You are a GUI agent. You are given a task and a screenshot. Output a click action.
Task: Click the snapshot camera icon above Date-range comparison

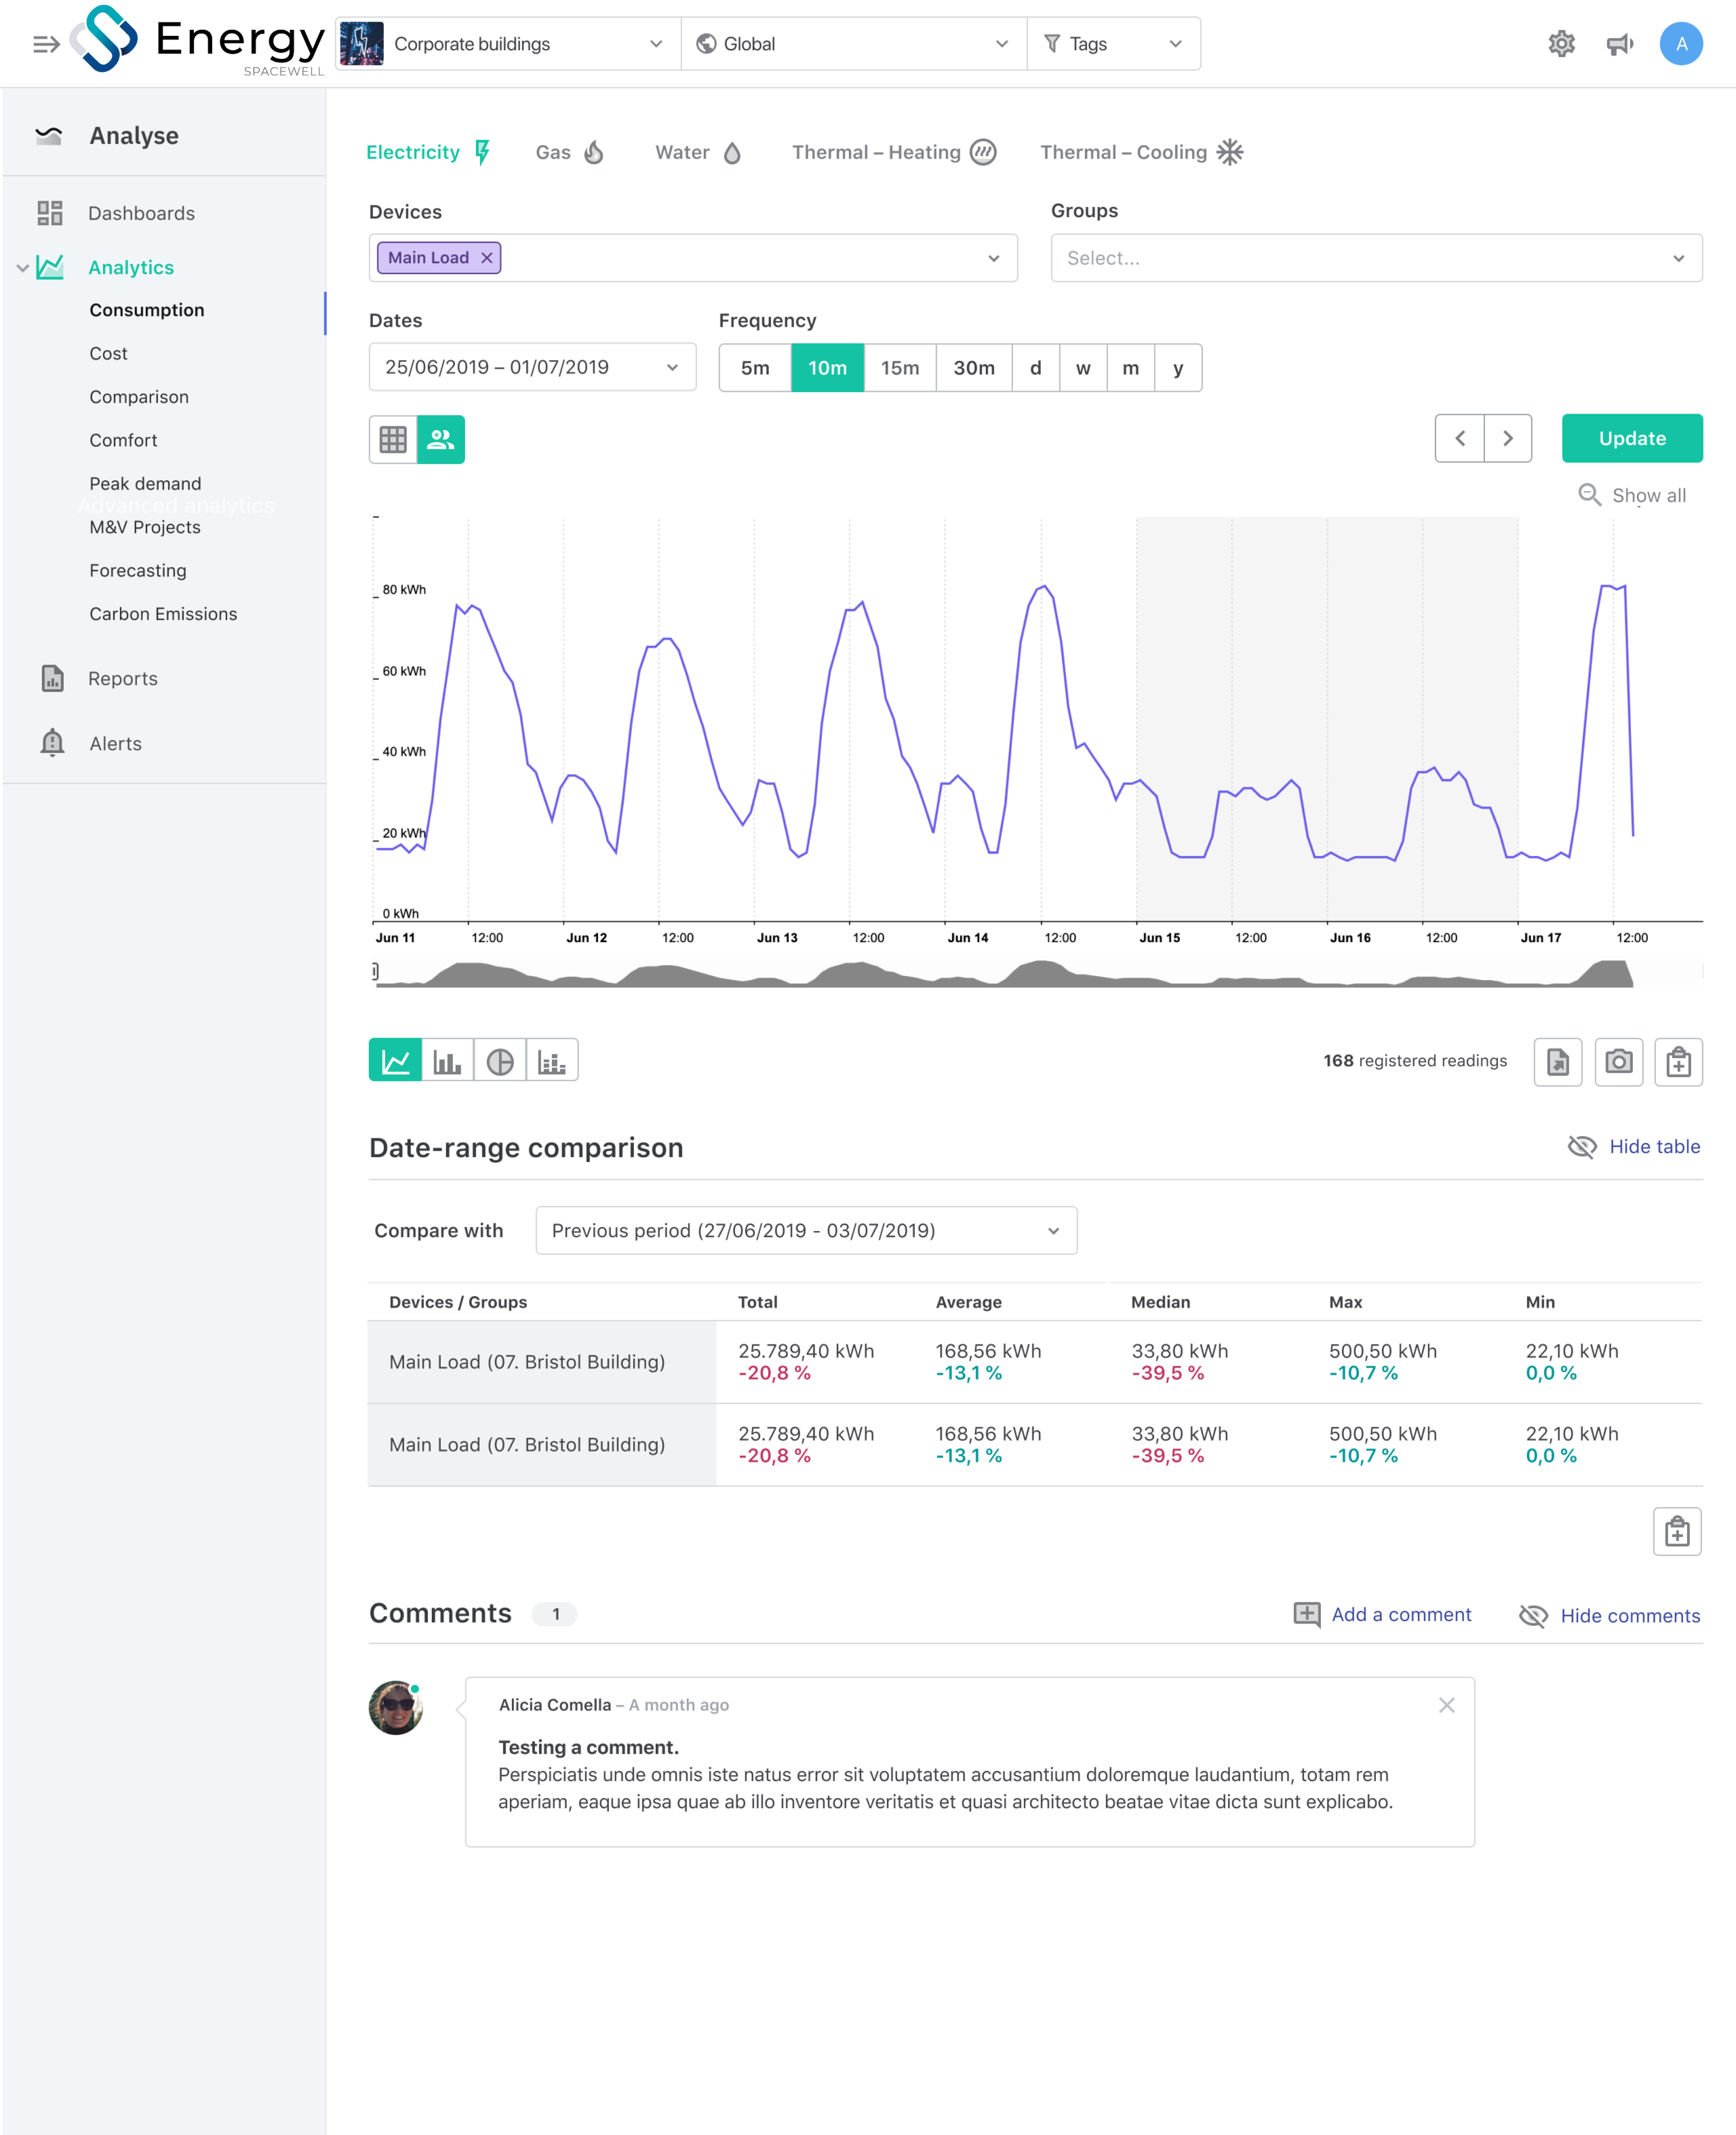click(1618, 1062)
